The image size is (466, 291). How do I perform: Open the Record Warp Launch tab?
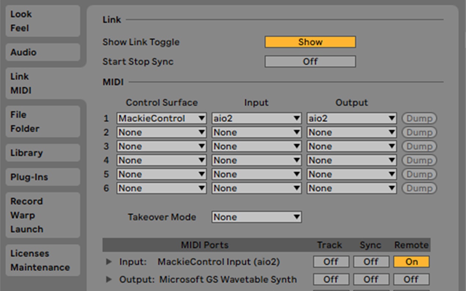click(43, 215)
